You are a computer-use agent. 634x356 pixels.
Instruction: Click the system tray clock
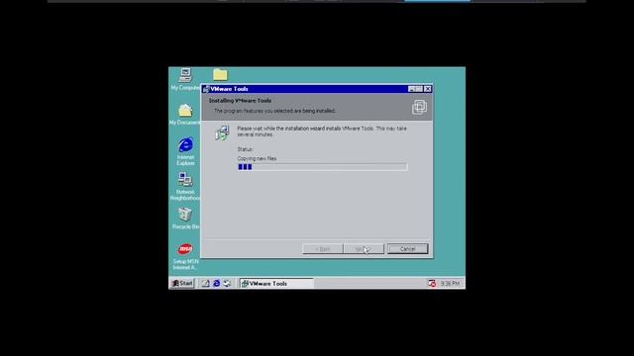[x=450, y=284]
